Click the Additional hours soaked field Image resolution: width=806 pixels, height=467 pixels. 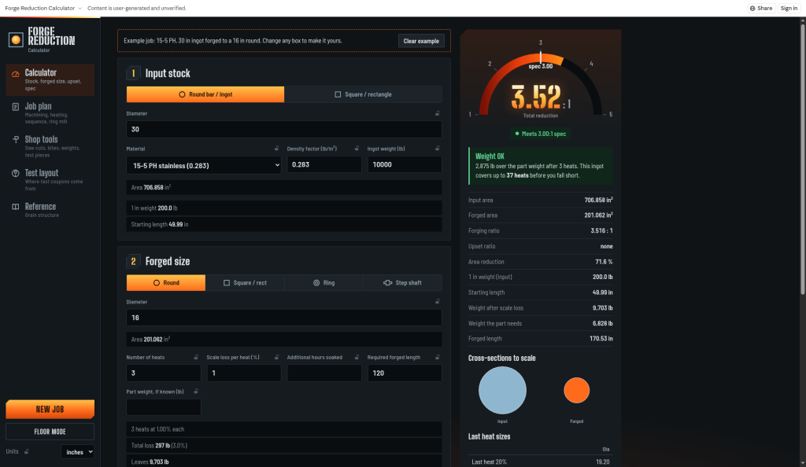point(324,373)
